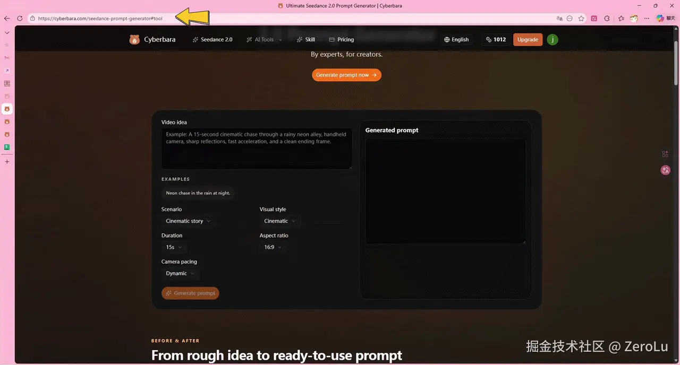Click the Generate prompt button in form

(x=190, y=293)
